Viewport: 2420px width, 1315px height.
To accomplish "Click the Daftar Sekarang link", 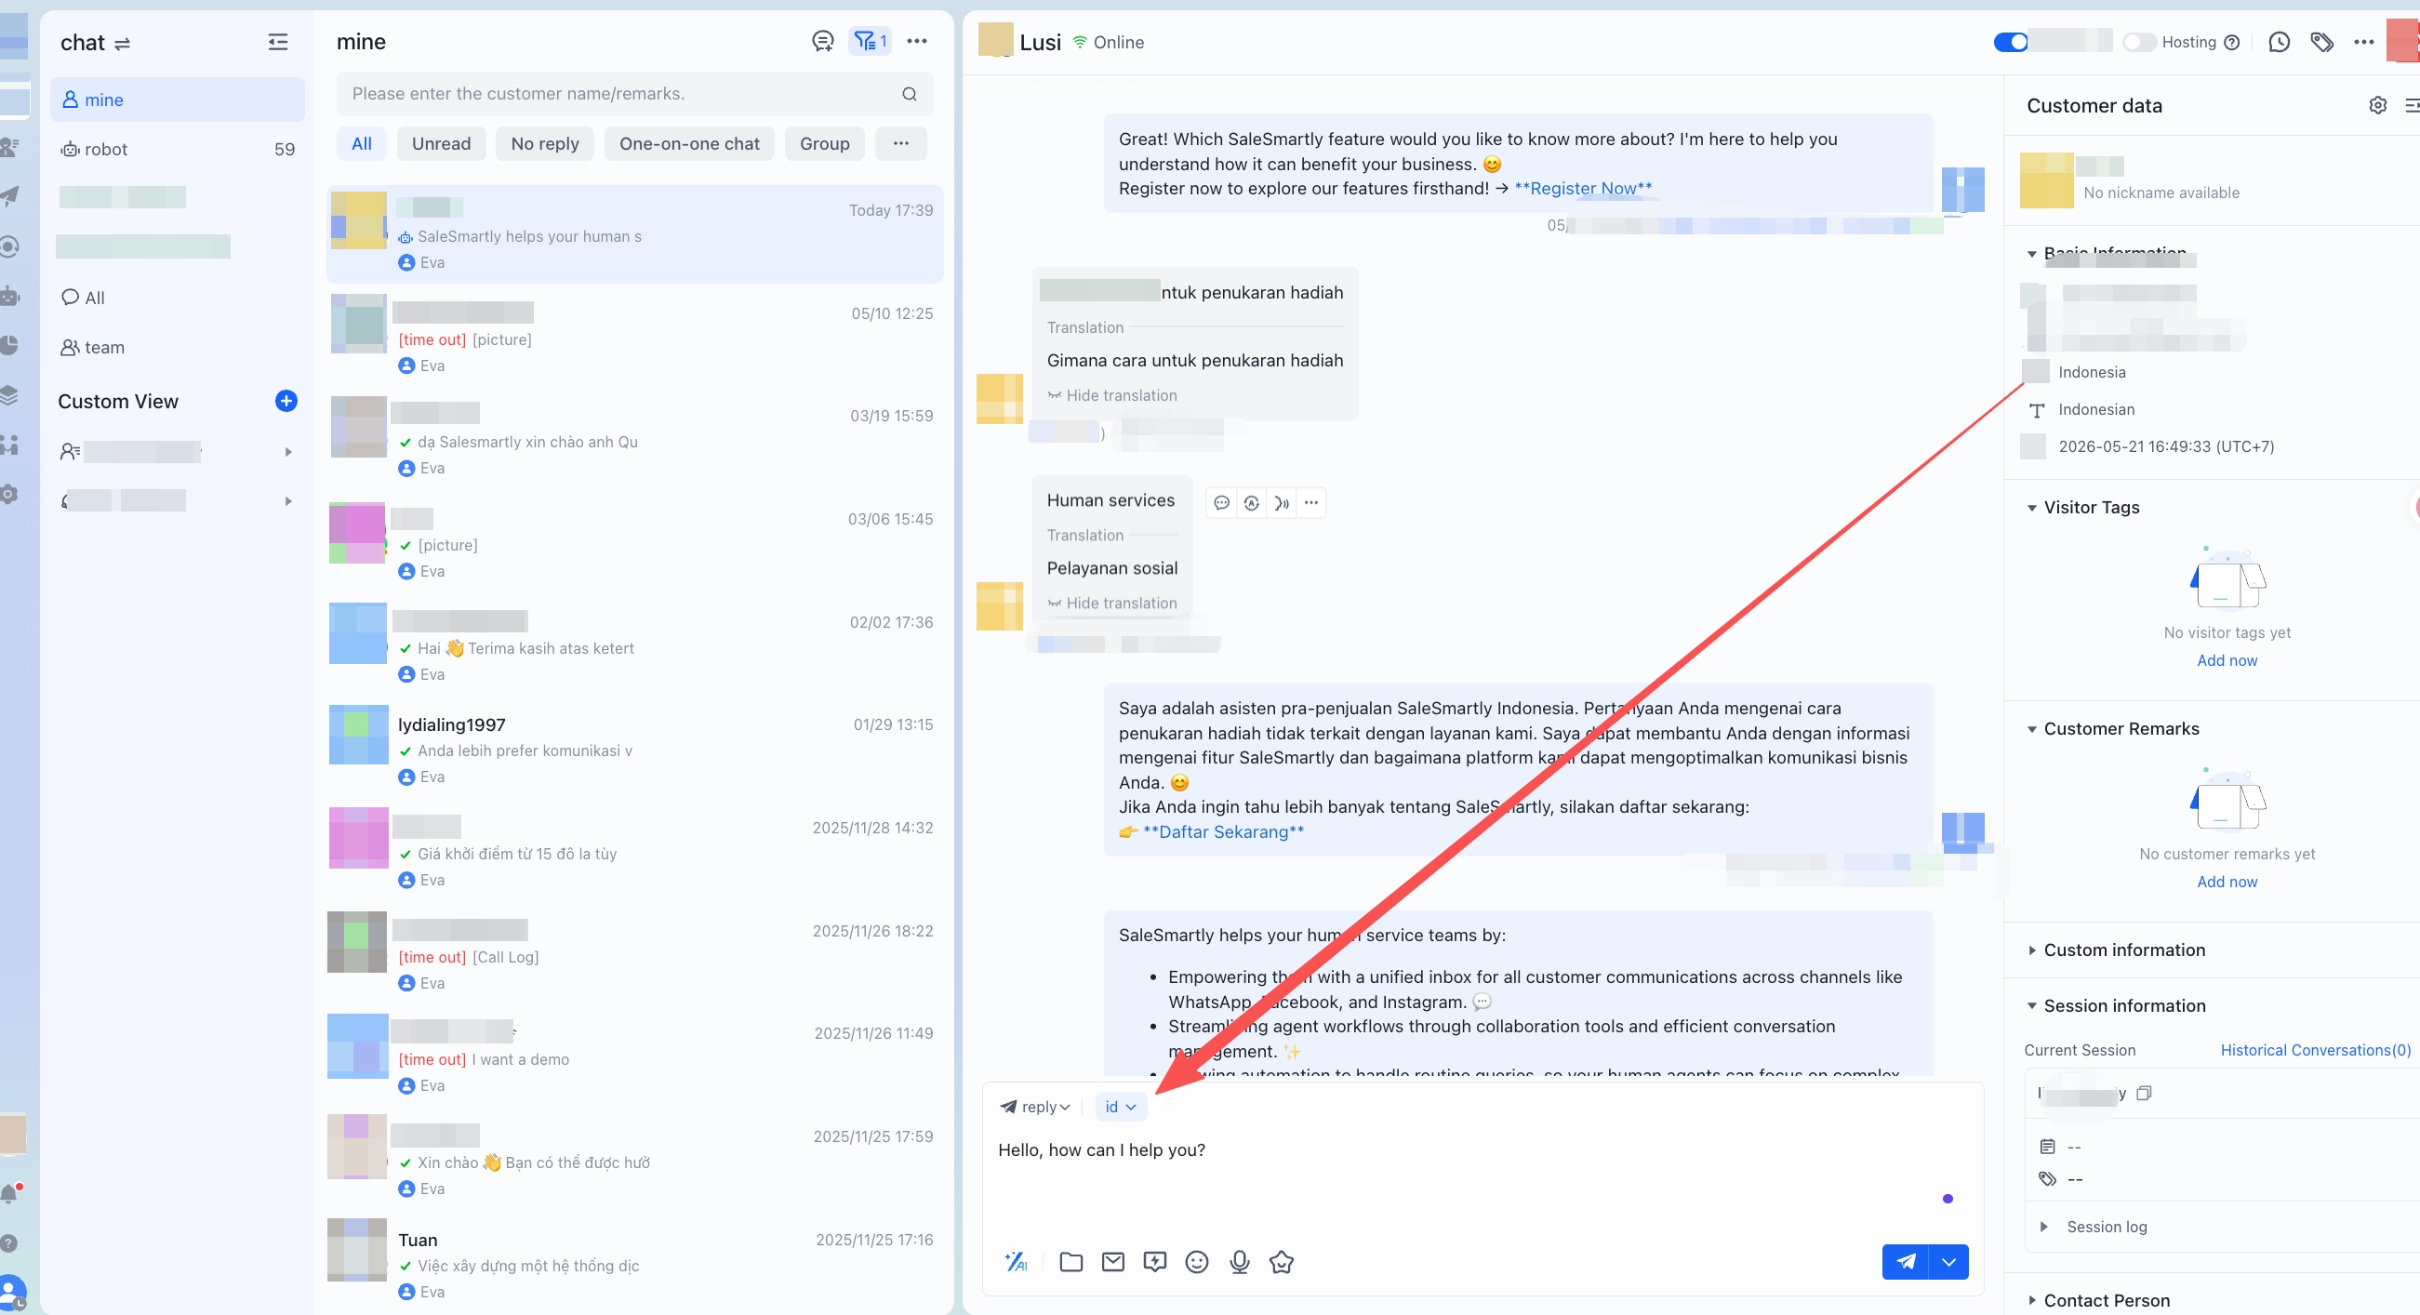I will click(x=1223, y=831).
